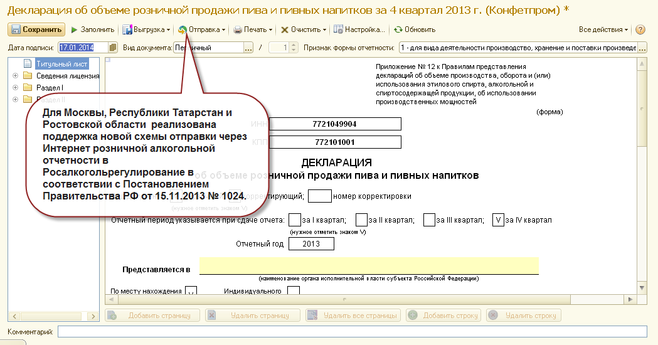Screen dimensions: 658x345
Task: Click the vertical scrollbar down arrow
Action: [642, 288]
